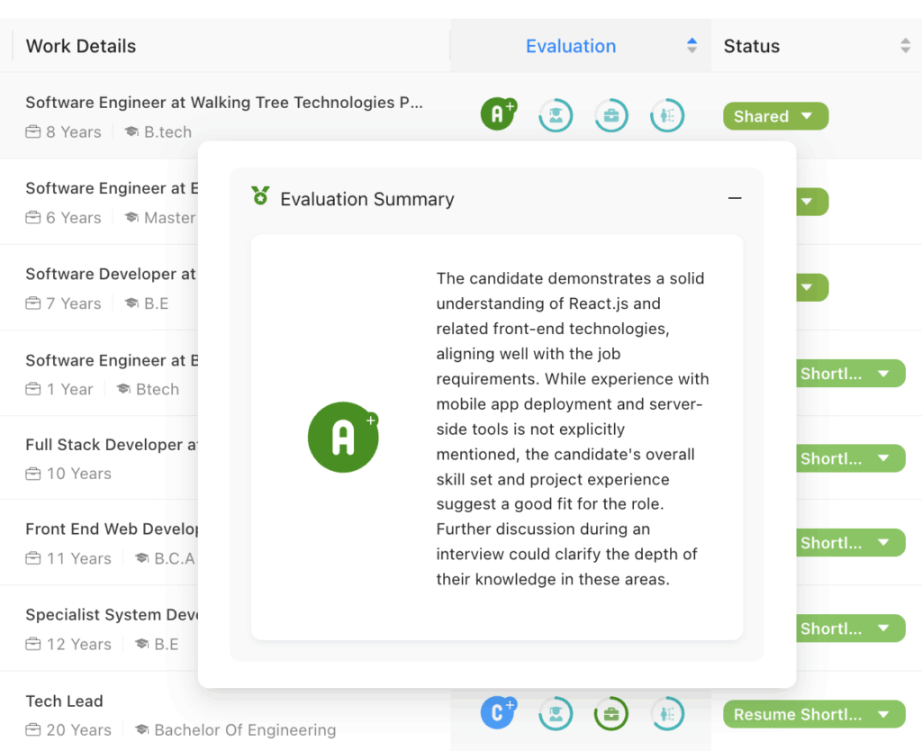922x751 pixels.
Task: Click the A+ grade badge for Walking Tree candidate
Action: [x=498, y=115]
